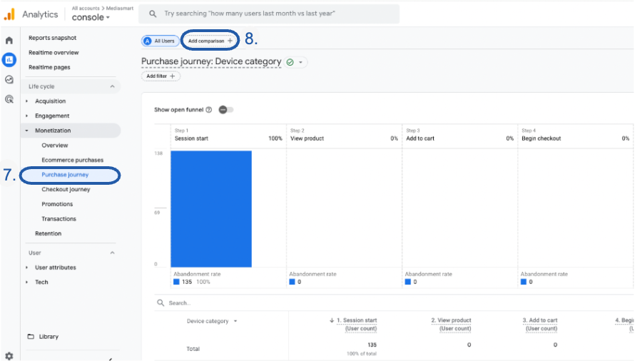This screenshot has width=637, height=361.
Task: Open the console account selector dropdown
Action: pyautogui.click(x=91, y=18)
